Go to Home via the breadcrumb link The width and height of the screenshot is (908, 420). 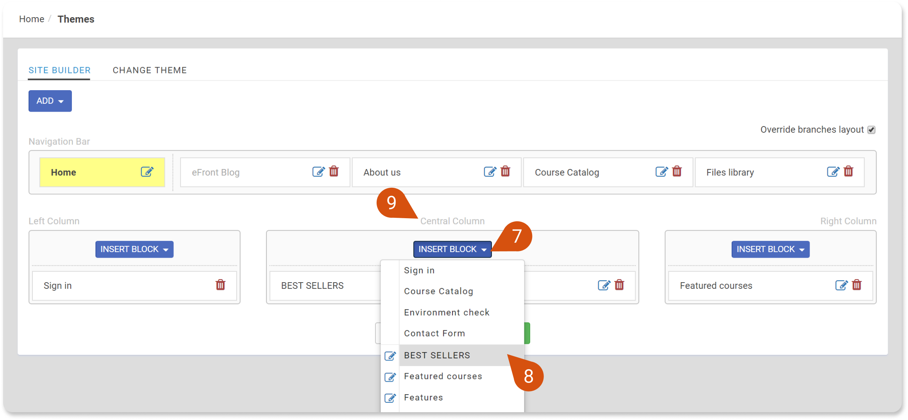32,19
